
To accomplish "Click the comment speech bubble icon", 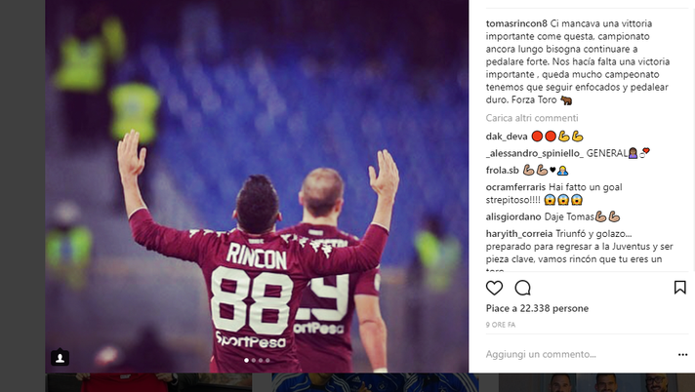I will (522, 289).
